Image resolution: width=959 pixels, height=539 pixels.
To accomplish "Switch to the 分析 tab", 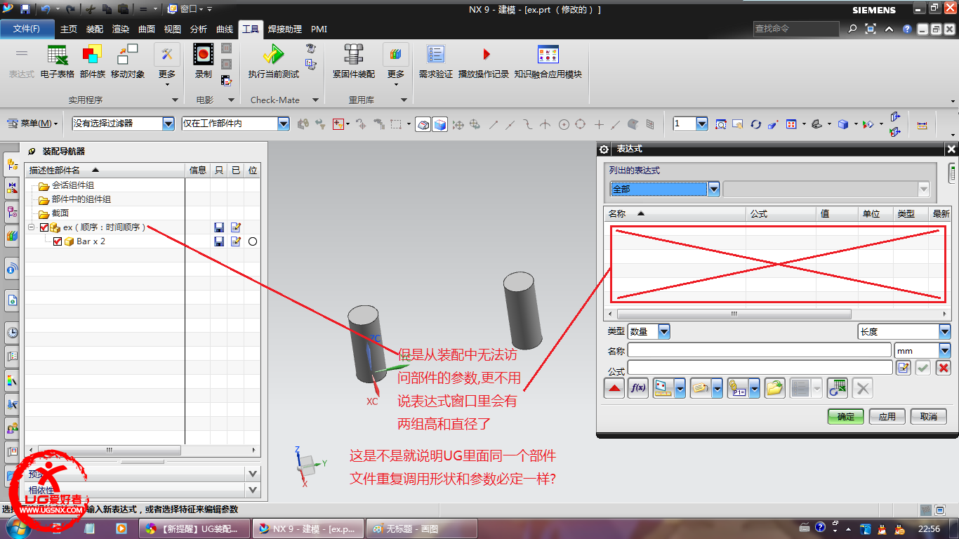I will tap(199, 29).
